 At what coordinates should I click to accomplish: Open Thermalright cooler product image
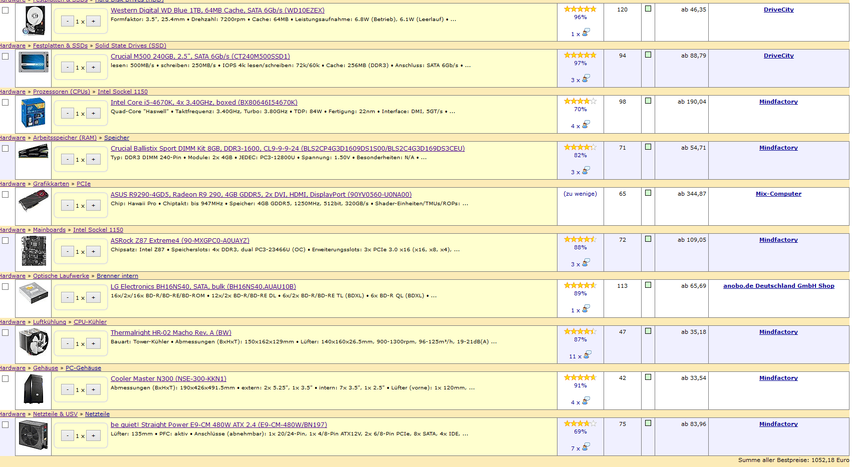34,342
